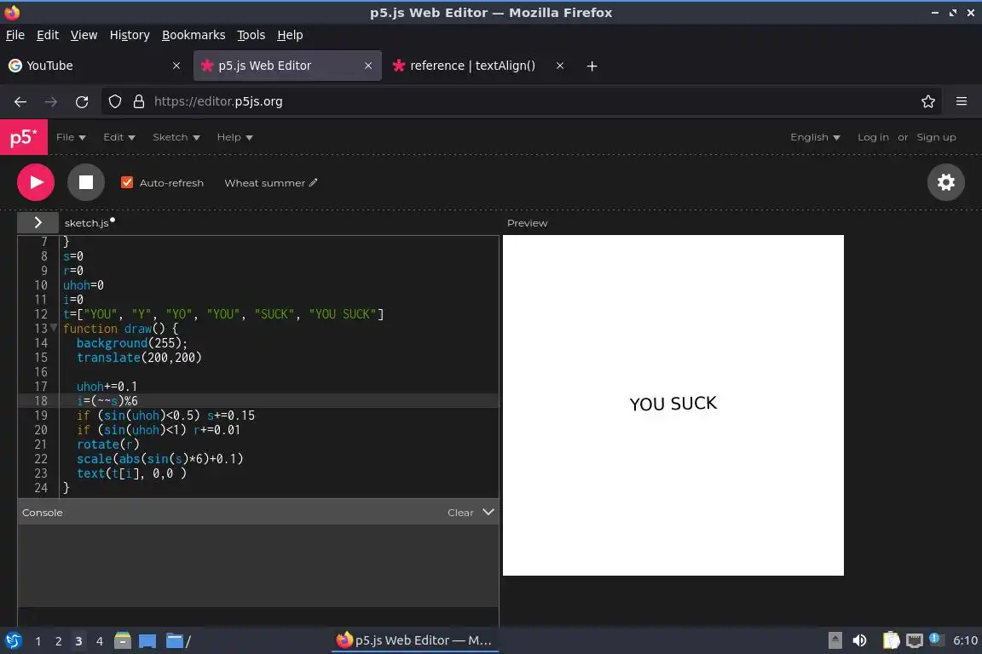This screenshot has height=654, width=982.
Task: Run the sketch with the play button
Action: click(36, 182)
